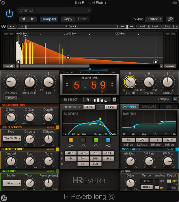Open Dynamics Mode Duck dropdown
Image resolution: width=179 pixels, height=202 pixels.
point(19,183)
